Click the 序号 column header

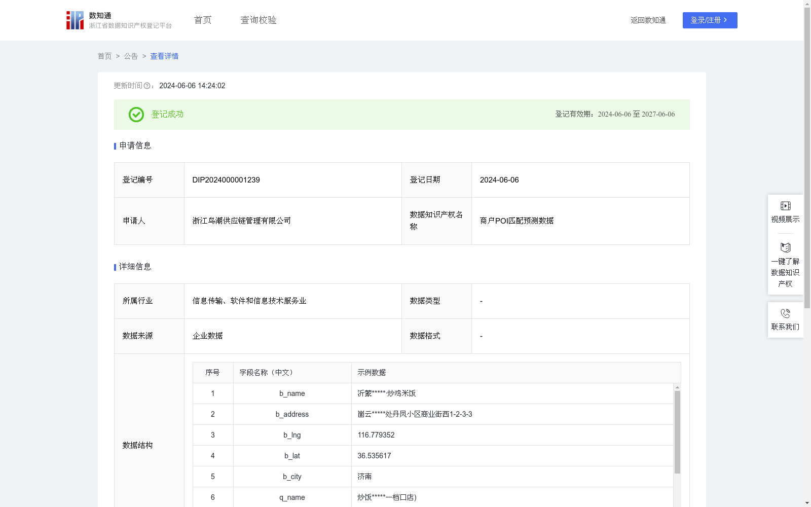click(x=212, y=373)
